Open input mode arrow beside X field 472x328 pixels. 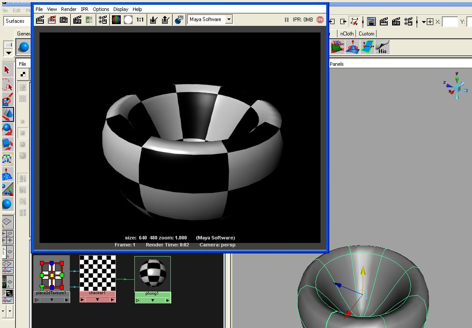tap(424, 22)
